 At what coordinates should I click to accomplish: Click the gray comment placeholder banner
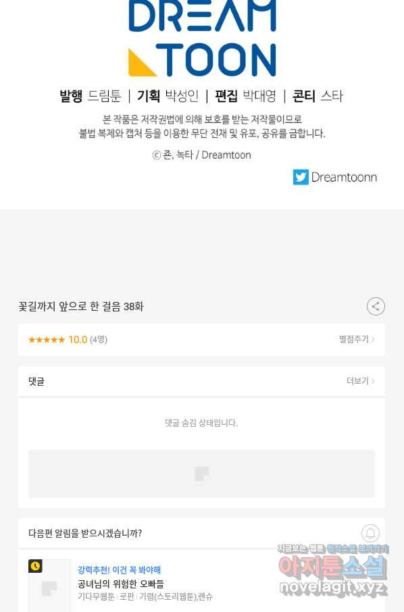201,474
